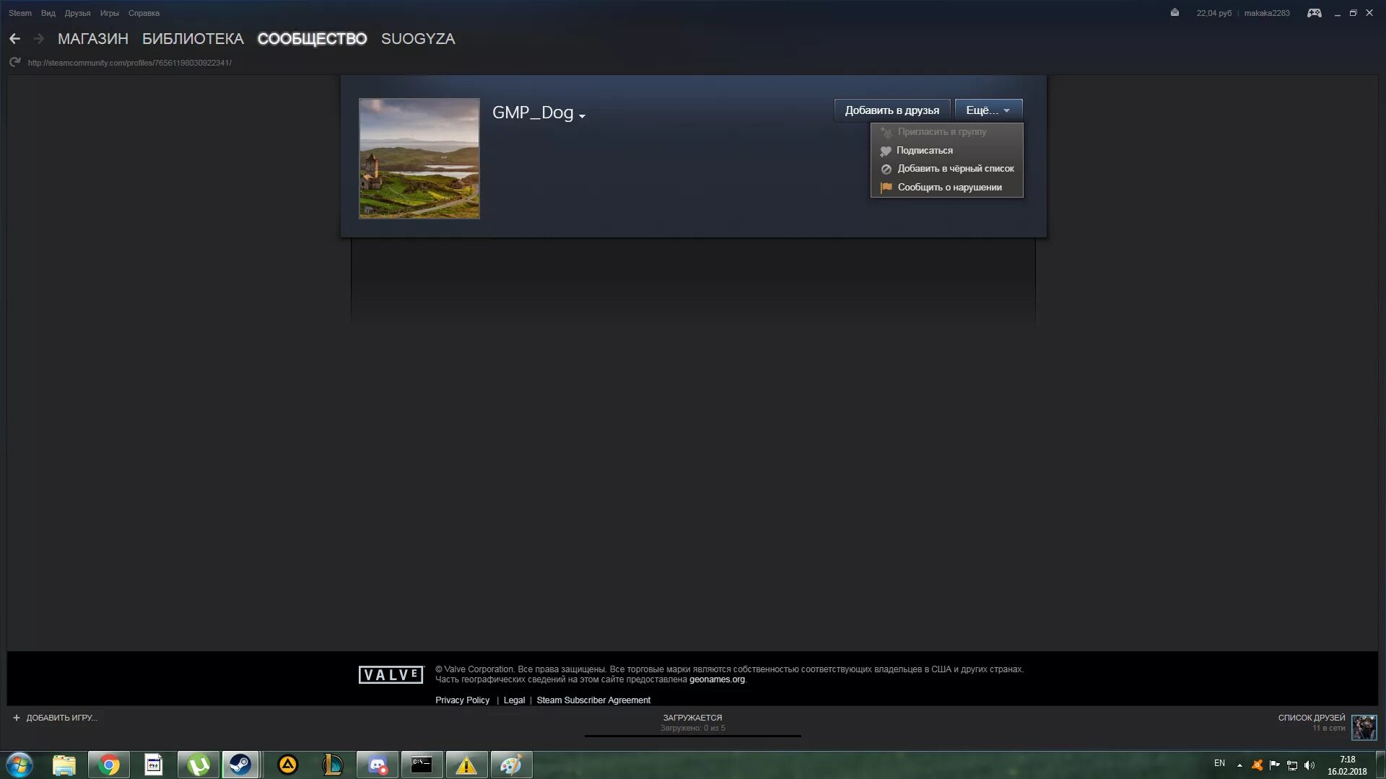
Task: Expand the SUOGYZA profile menu
Action: pyautogui.click(x=418, y=38)
